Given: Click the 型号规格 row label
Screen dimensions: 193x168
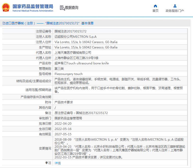Looking at the screenshot, I should [x=45, y=74].
